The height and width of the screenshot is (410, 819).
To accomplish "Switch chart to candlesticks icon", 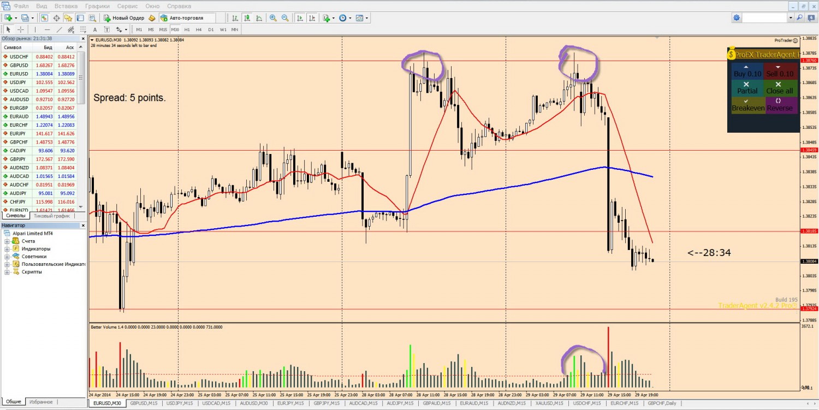I will [x=247, y=18].
